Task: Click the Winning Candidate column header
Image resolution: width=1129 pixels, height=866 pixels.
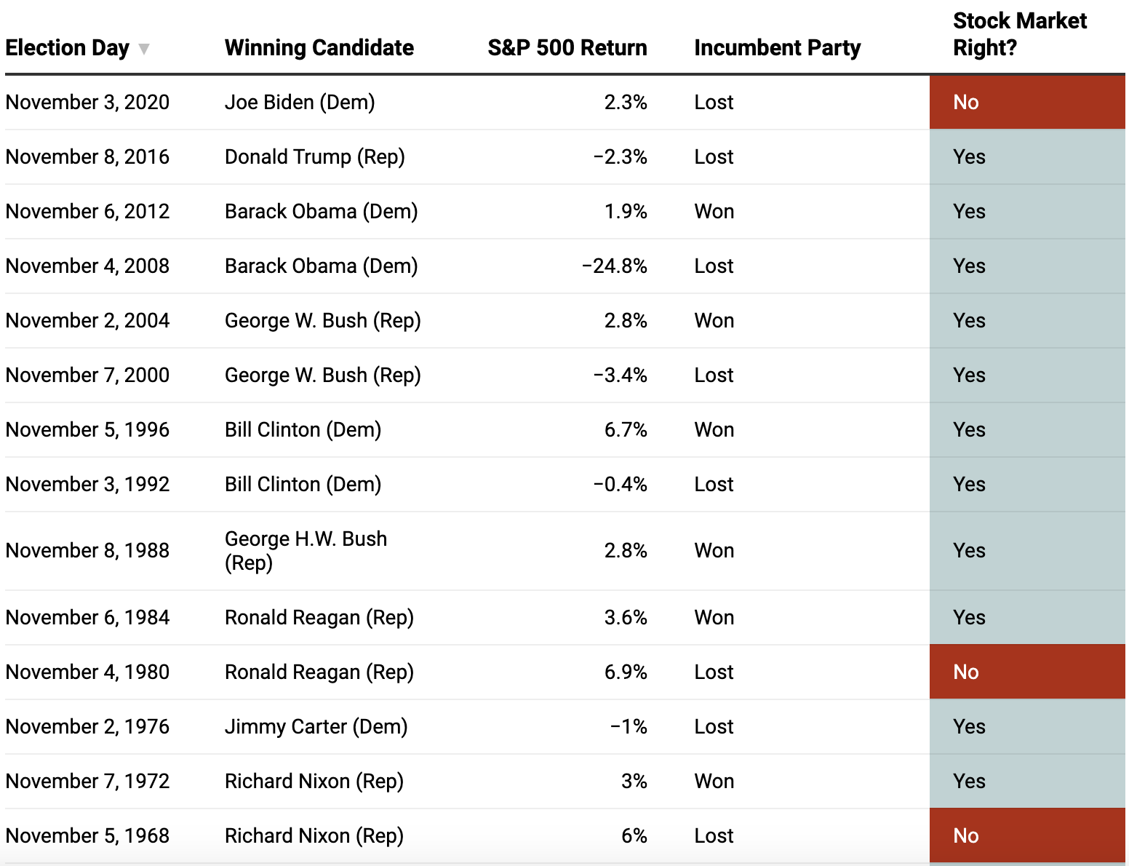Action: coord(319,48)
